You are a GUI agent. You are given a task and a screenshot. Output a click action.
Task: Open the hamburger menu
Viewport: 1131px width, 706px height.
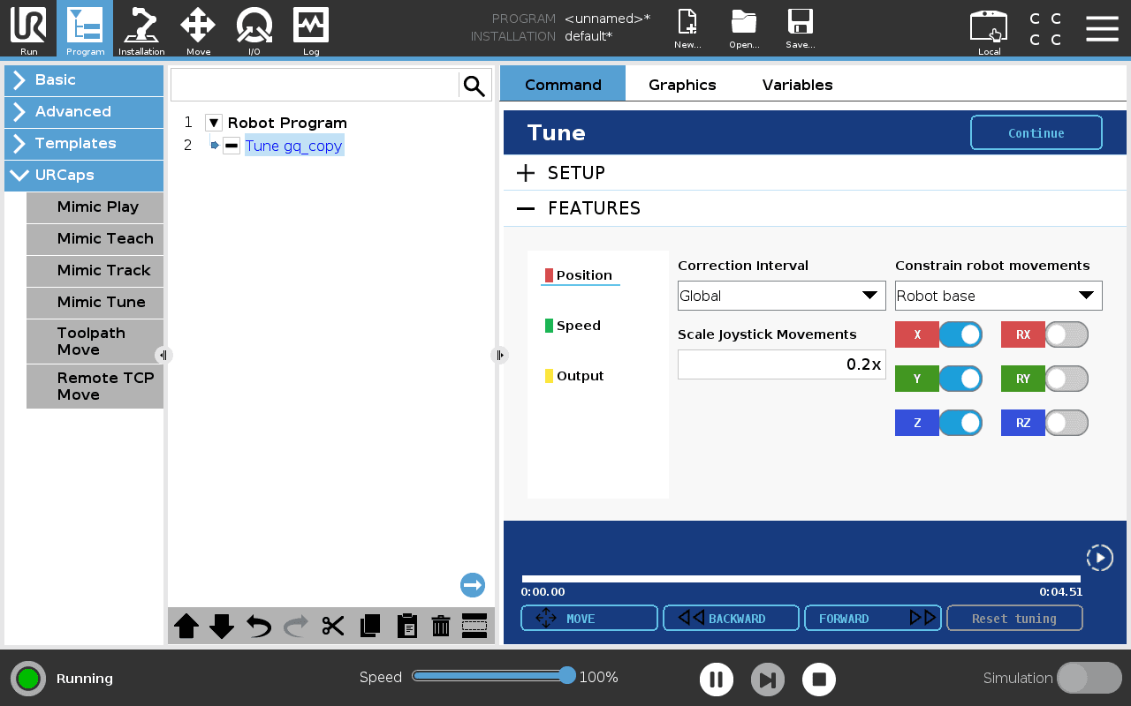click(x=1102, y=28)
